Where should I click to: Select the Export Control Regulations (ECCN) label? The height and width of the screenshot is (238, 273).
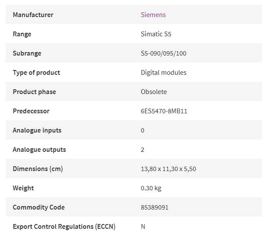point(64,227)
